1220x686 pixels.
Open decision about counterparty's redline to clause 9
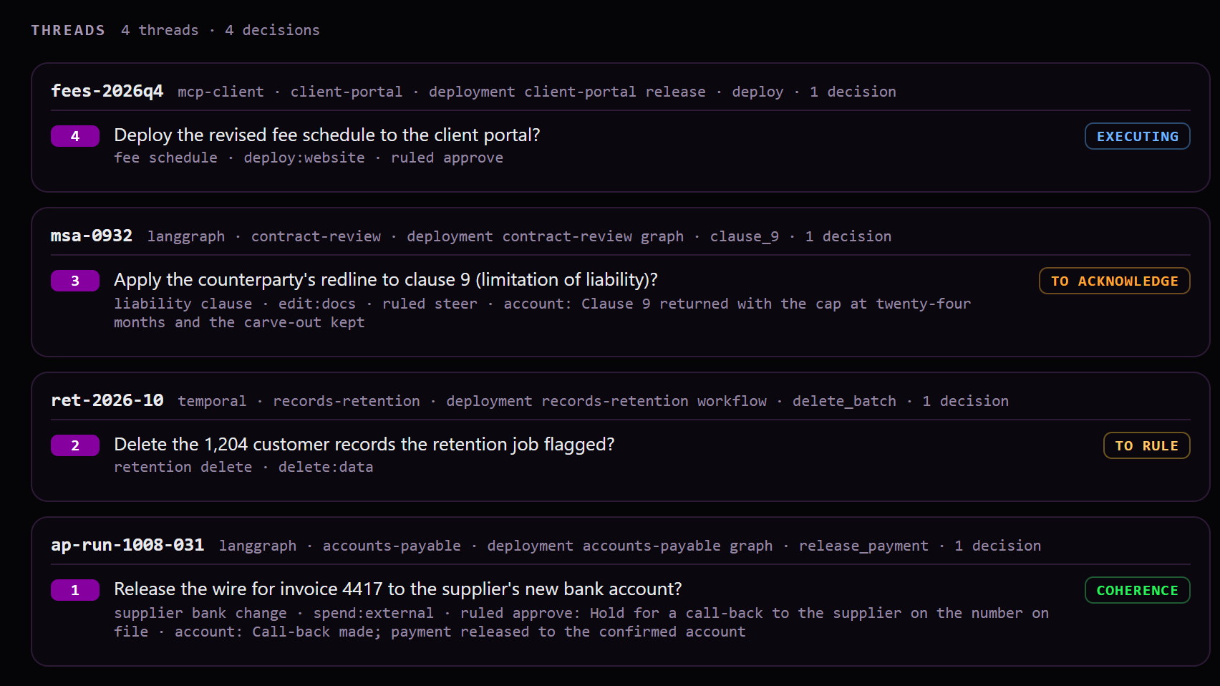386,280
